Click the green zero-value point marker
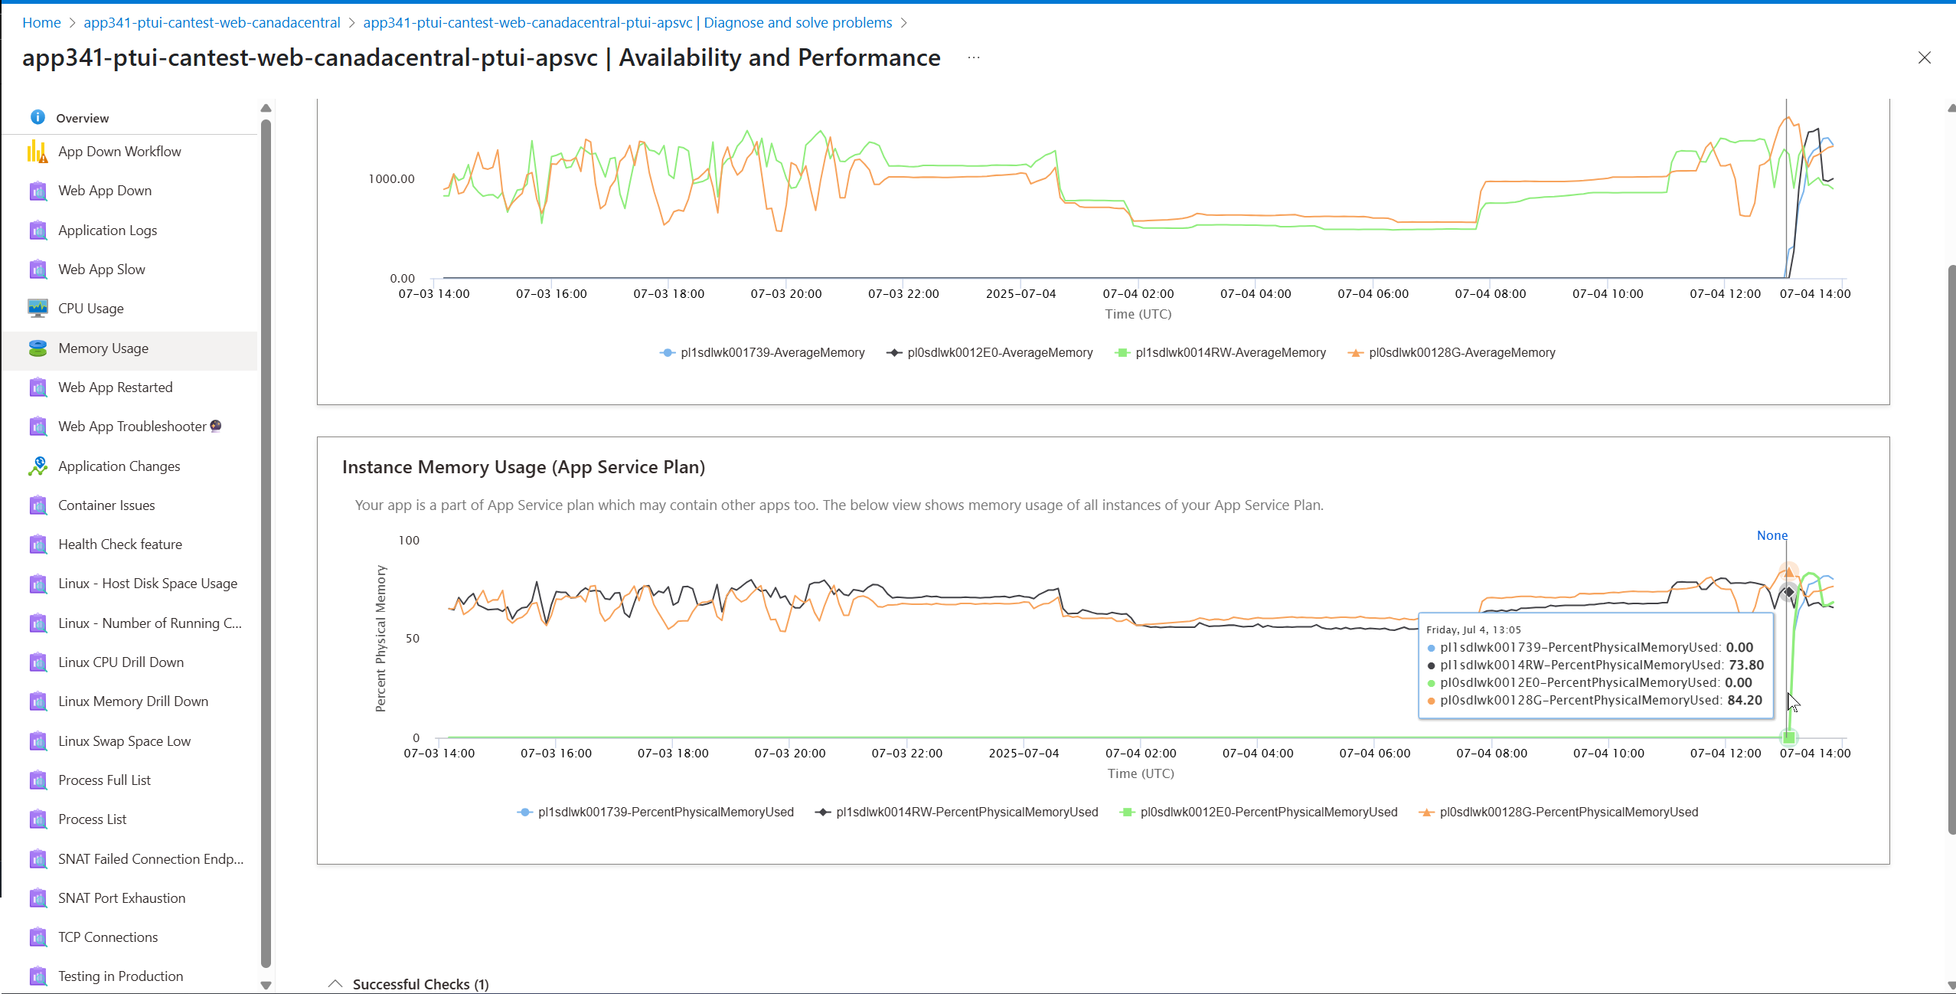The height and width of the screenshot is (994, 1956). pyautogui.click(x=1789, y=737)
